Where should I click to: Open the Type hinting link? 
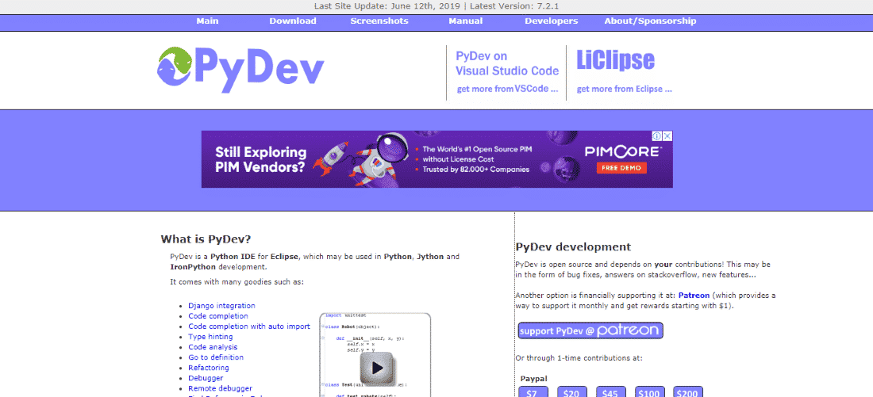[x=210, y=337]
